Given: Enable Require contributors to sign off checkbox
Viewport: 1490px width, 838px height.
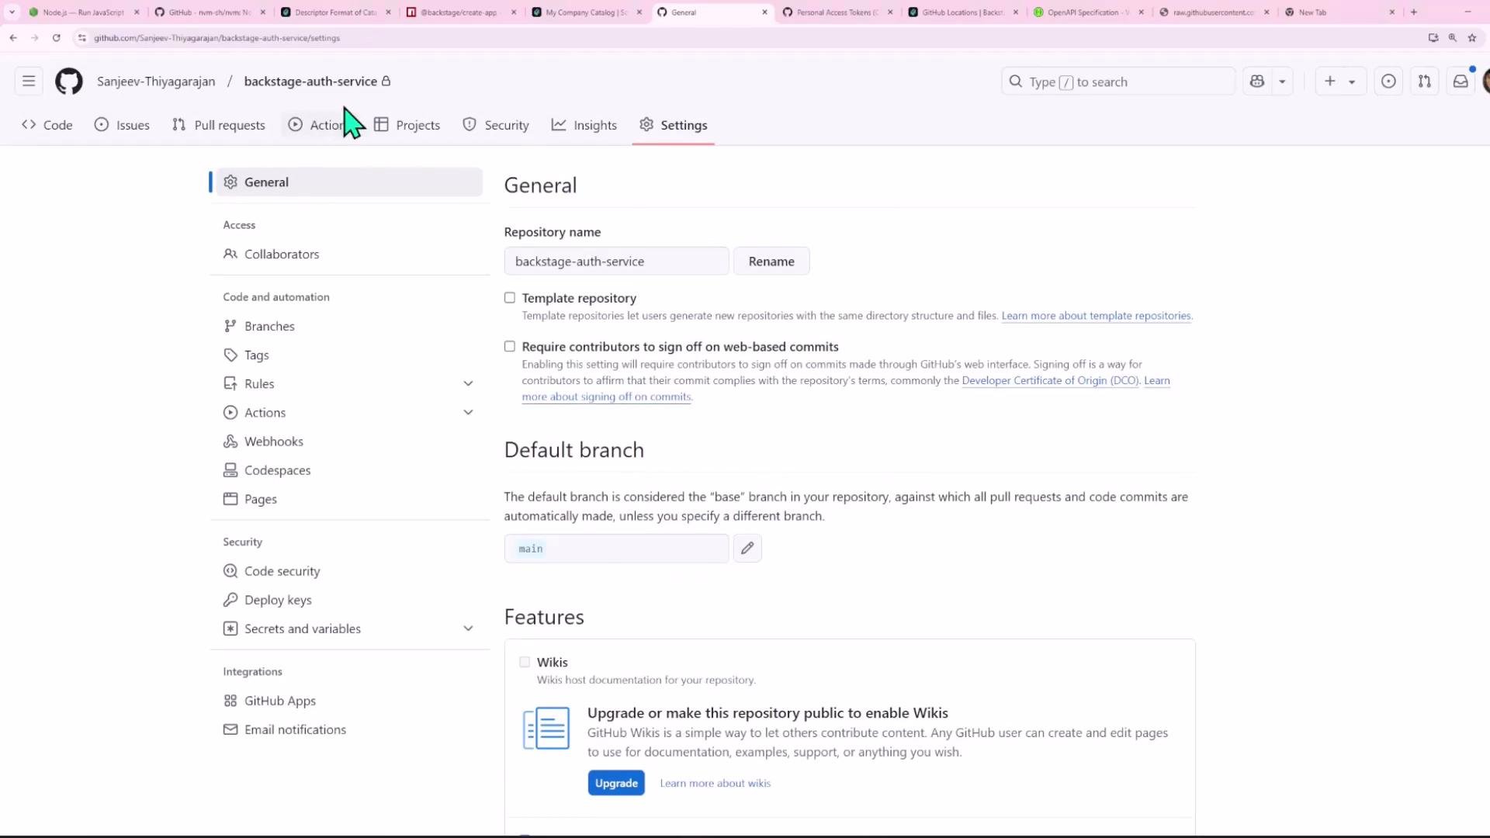Looking at the screenshot, I should (510, 347).
